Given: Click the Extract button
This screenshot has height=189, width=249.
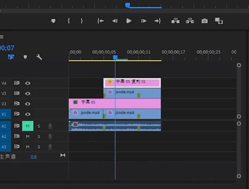Looking at the screenshot, I should click(x=190, y=21).
